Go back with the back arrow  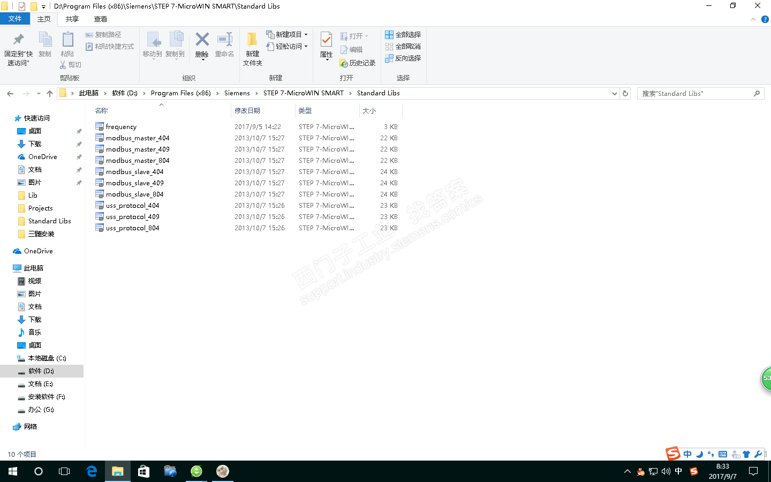[x=10, y=93]
